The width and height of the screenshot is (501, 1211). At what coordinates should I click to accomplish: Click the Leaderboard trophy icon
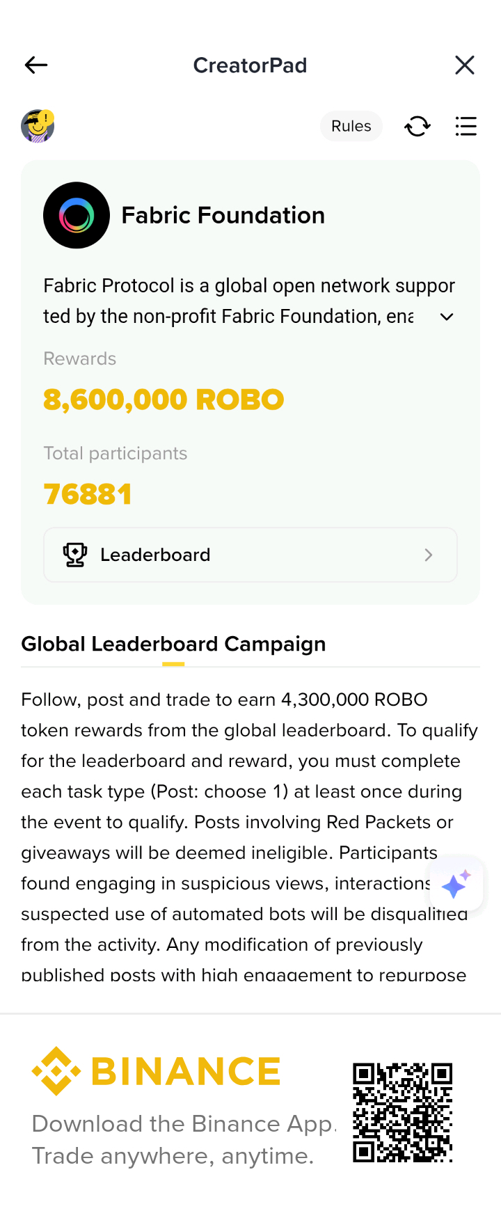tap(75, 555)
